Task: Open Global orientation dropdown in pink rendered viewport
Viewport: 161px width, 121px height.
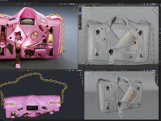Action: 19,4
